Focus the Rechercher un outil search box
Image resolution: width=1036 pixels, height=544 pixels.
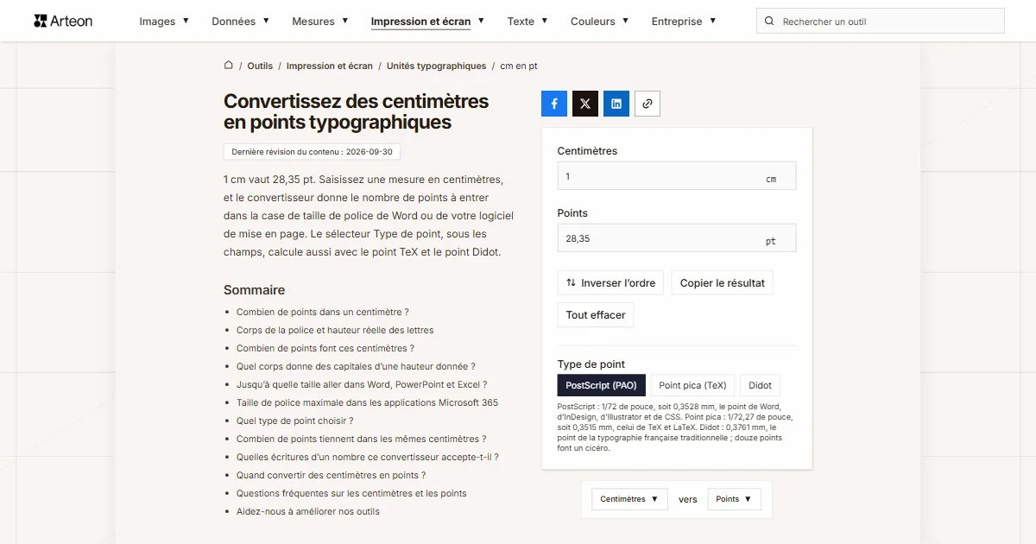point(881,22)
